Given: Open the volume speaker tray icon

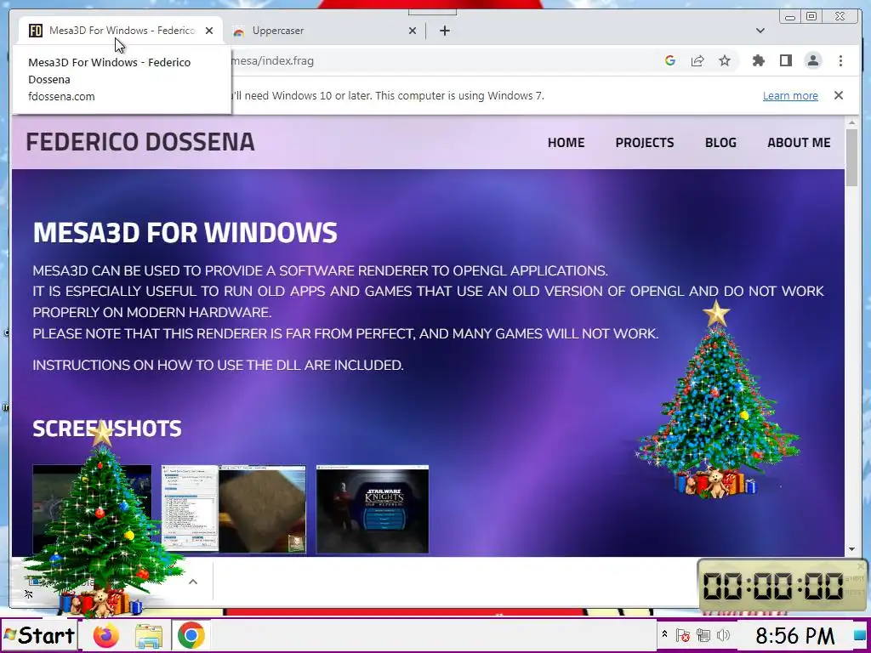Looking at the screenshot, I should pos(723,635).
